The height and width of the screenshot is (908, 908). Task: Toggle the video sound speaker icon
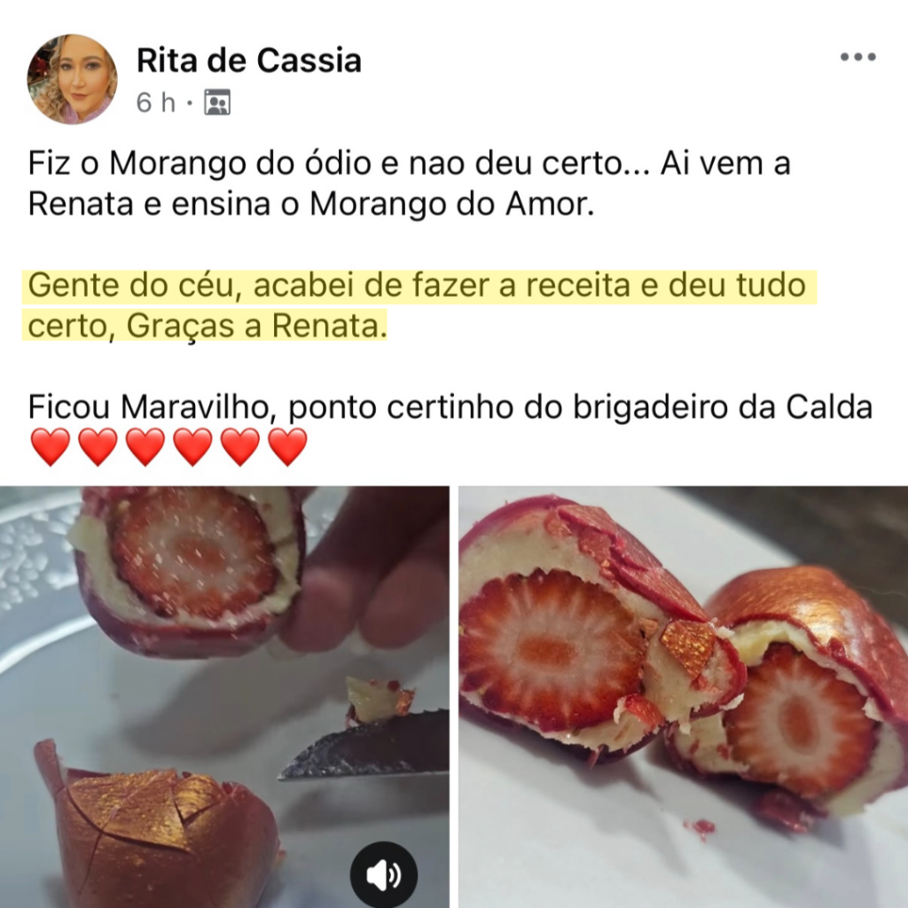coord(383,874)
